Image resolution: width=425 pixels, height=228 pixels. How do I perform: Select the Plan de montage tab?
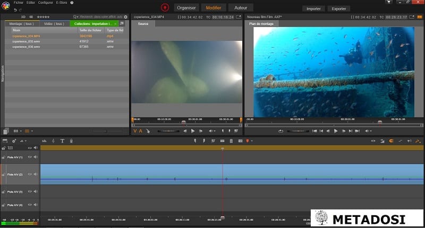pyautogui.click(x=261, y=24)
